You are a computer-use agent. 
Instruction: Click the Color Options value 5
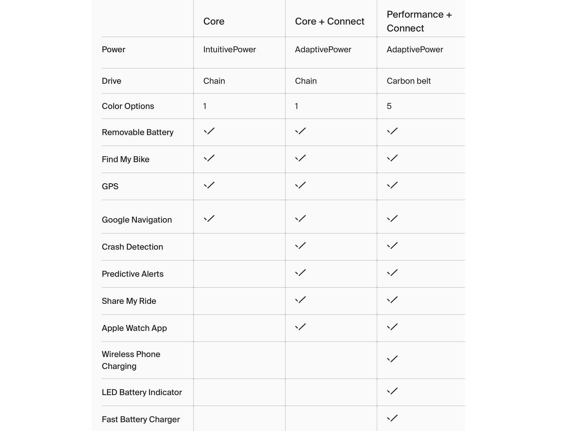point(389,106)
